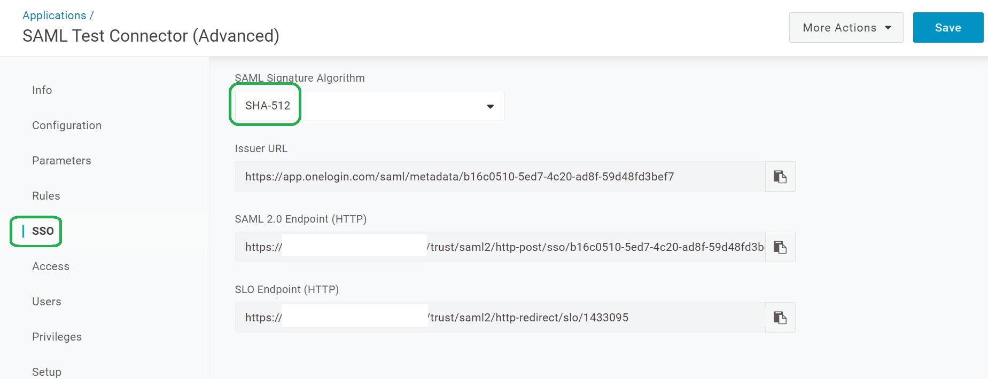Viewport: 988px width, 379px height.
Task: Copy the Issuer URL to clipboard
Action: 780,177
